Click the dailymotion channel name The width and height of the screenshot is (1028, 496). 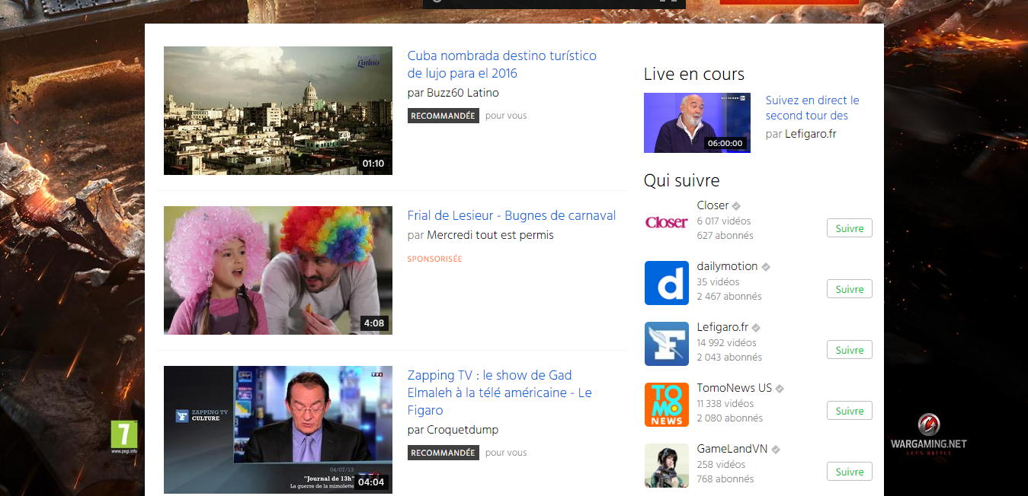tap(727, 266)
